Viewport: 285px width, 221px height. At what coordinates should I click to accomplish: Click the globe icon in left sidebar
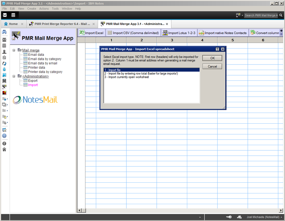click(x=4, y=136)
